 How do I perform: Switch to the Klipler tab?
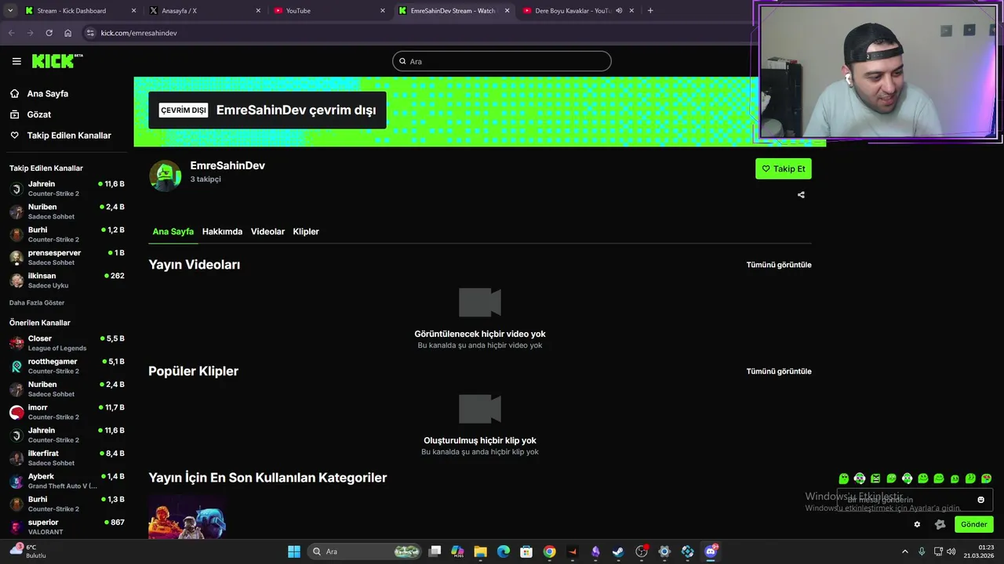coord(306,232)
